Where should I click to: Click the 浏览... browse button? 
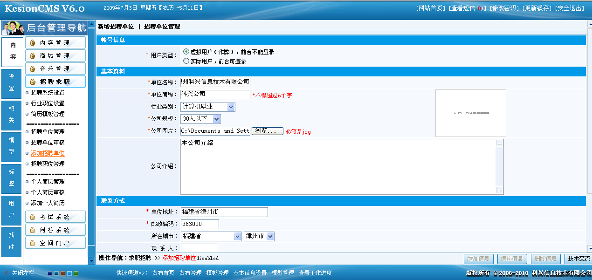267,131
